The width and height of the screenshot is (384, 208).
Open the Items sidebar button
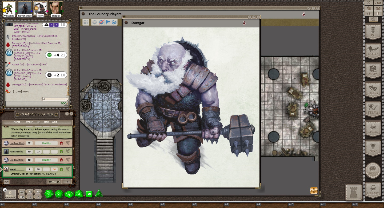373,110
